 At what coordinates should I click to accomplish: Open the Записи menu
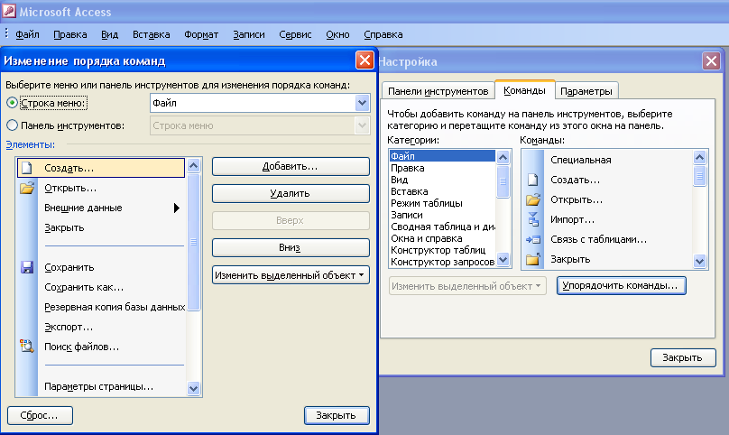click(249, 34)
